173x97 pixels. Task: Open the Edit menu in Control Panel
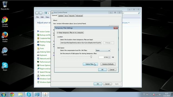[42, 17]
